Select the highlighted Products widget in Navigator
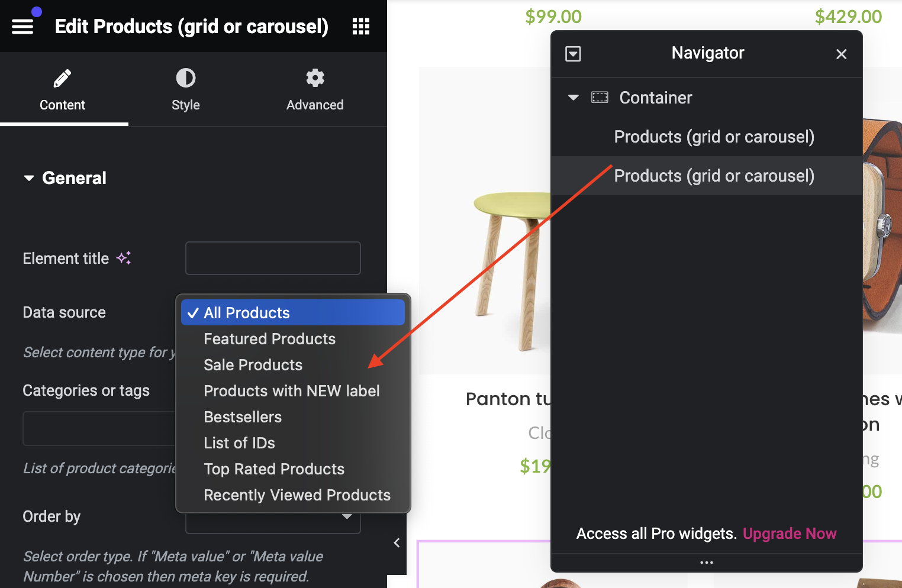Image resolution: width=902 pixels, height=588 pixels. (714, 176)
